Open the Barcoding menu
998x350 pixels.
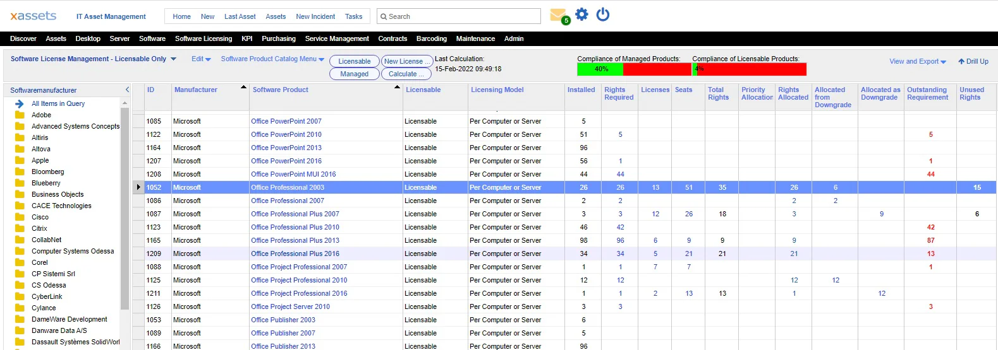(432, 38)
